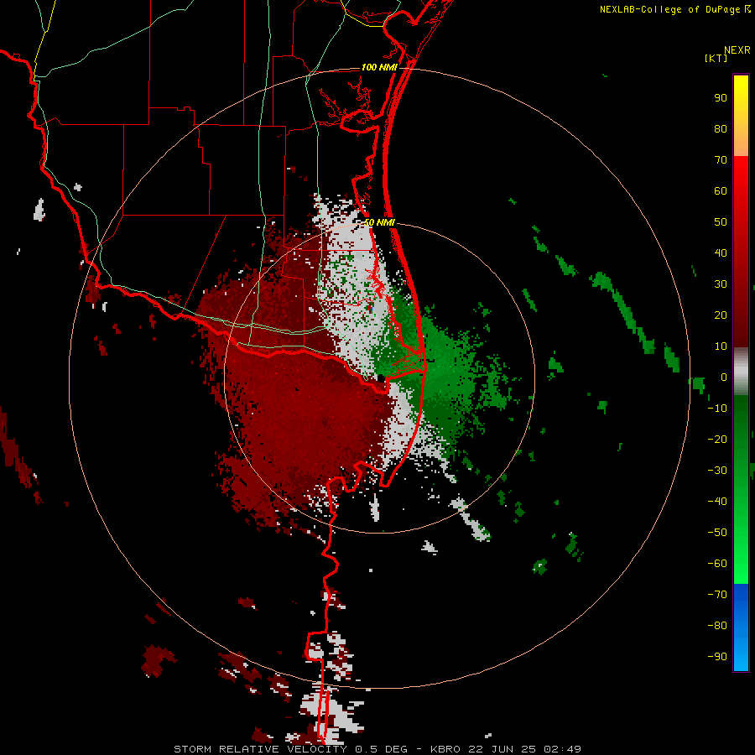
Task: Click the -70 value on velocity scale
Action: (717, 595)
